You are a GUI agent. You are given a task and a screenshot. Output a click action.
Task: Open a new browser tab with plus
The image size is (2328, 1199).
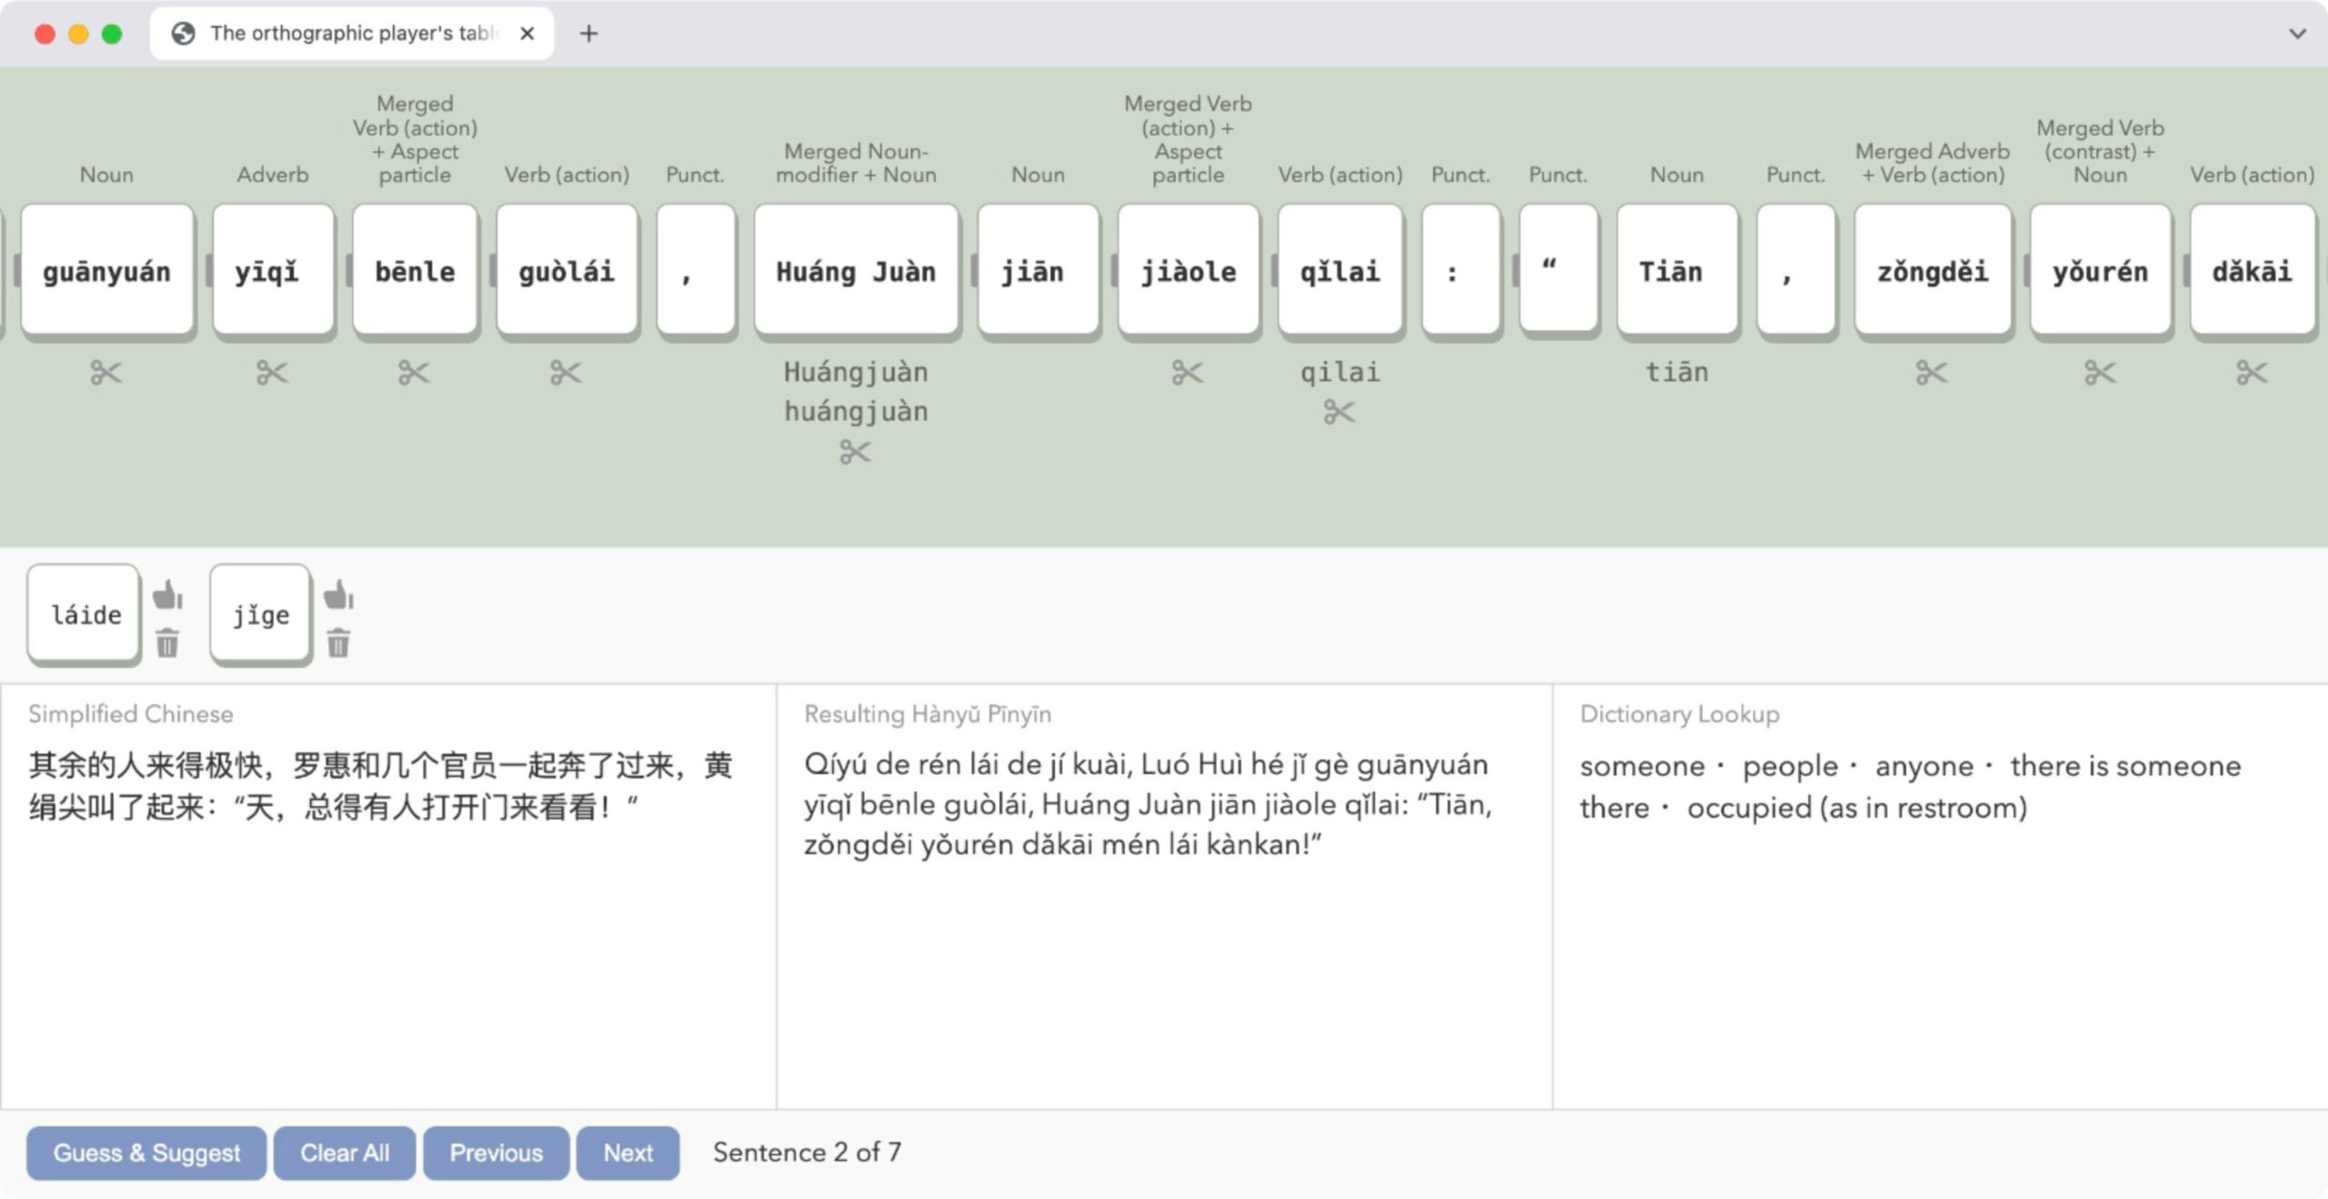tap(588, 34)
